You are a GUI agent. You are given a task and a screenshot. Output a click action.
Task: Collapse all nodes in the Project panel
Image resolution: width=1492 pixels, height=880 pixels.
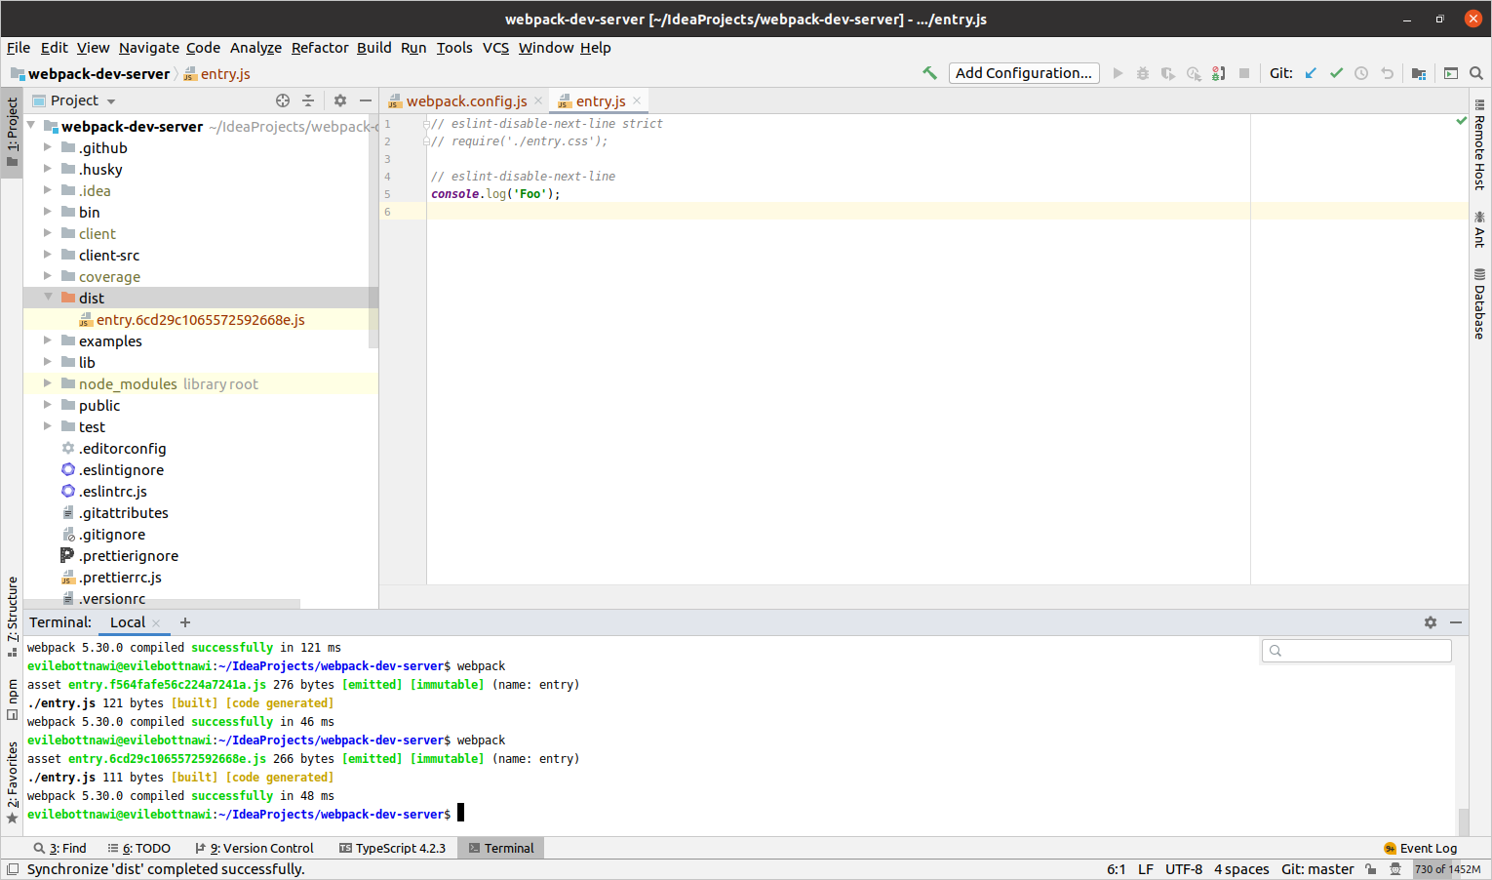307,100
